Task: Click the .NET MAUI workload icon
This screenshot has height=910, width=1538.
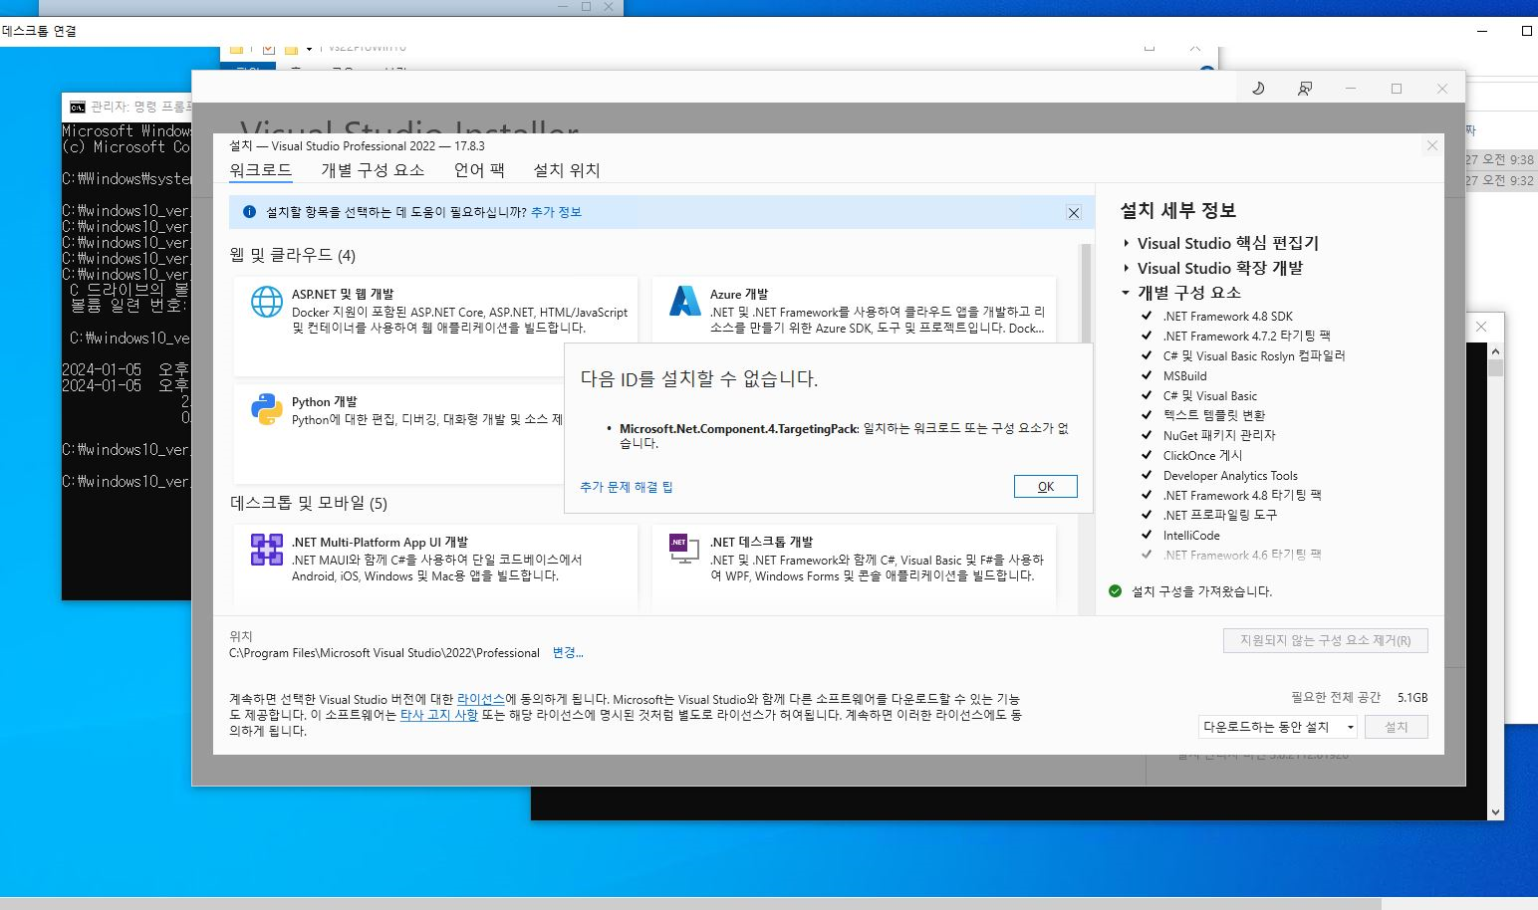Action: [267, 550]
